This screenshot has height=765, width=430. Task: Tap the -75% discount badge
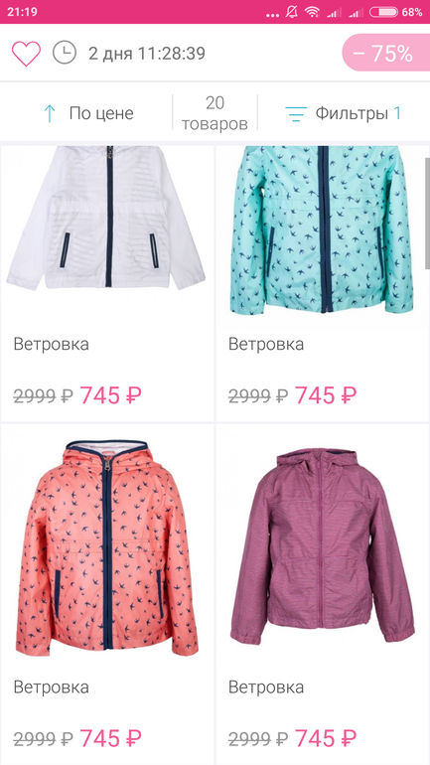point(386,53)
